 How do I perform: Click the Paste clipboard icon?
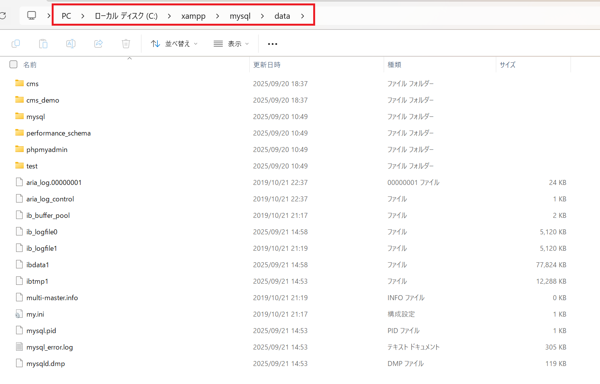click(x=43, y=44)
